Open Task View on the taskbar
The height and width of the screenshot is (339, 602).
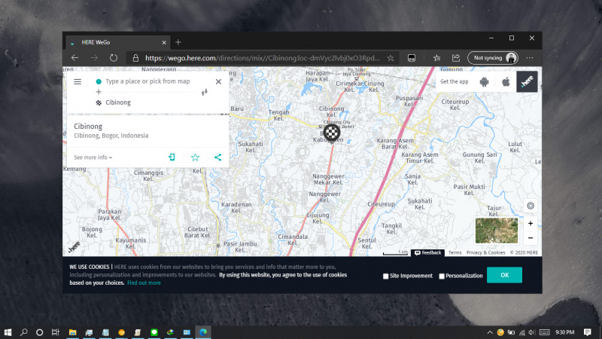(55, 332)
